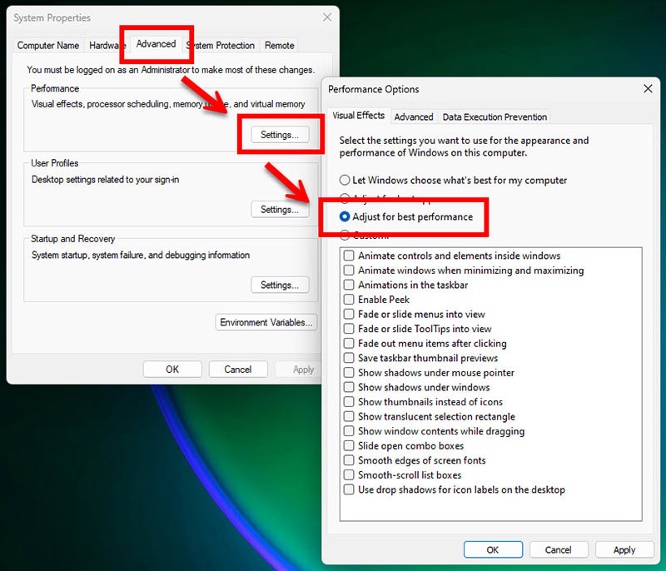Select the System Protection tab
Viewport: 666px width, 571px height.
click(x=221, y=46)
